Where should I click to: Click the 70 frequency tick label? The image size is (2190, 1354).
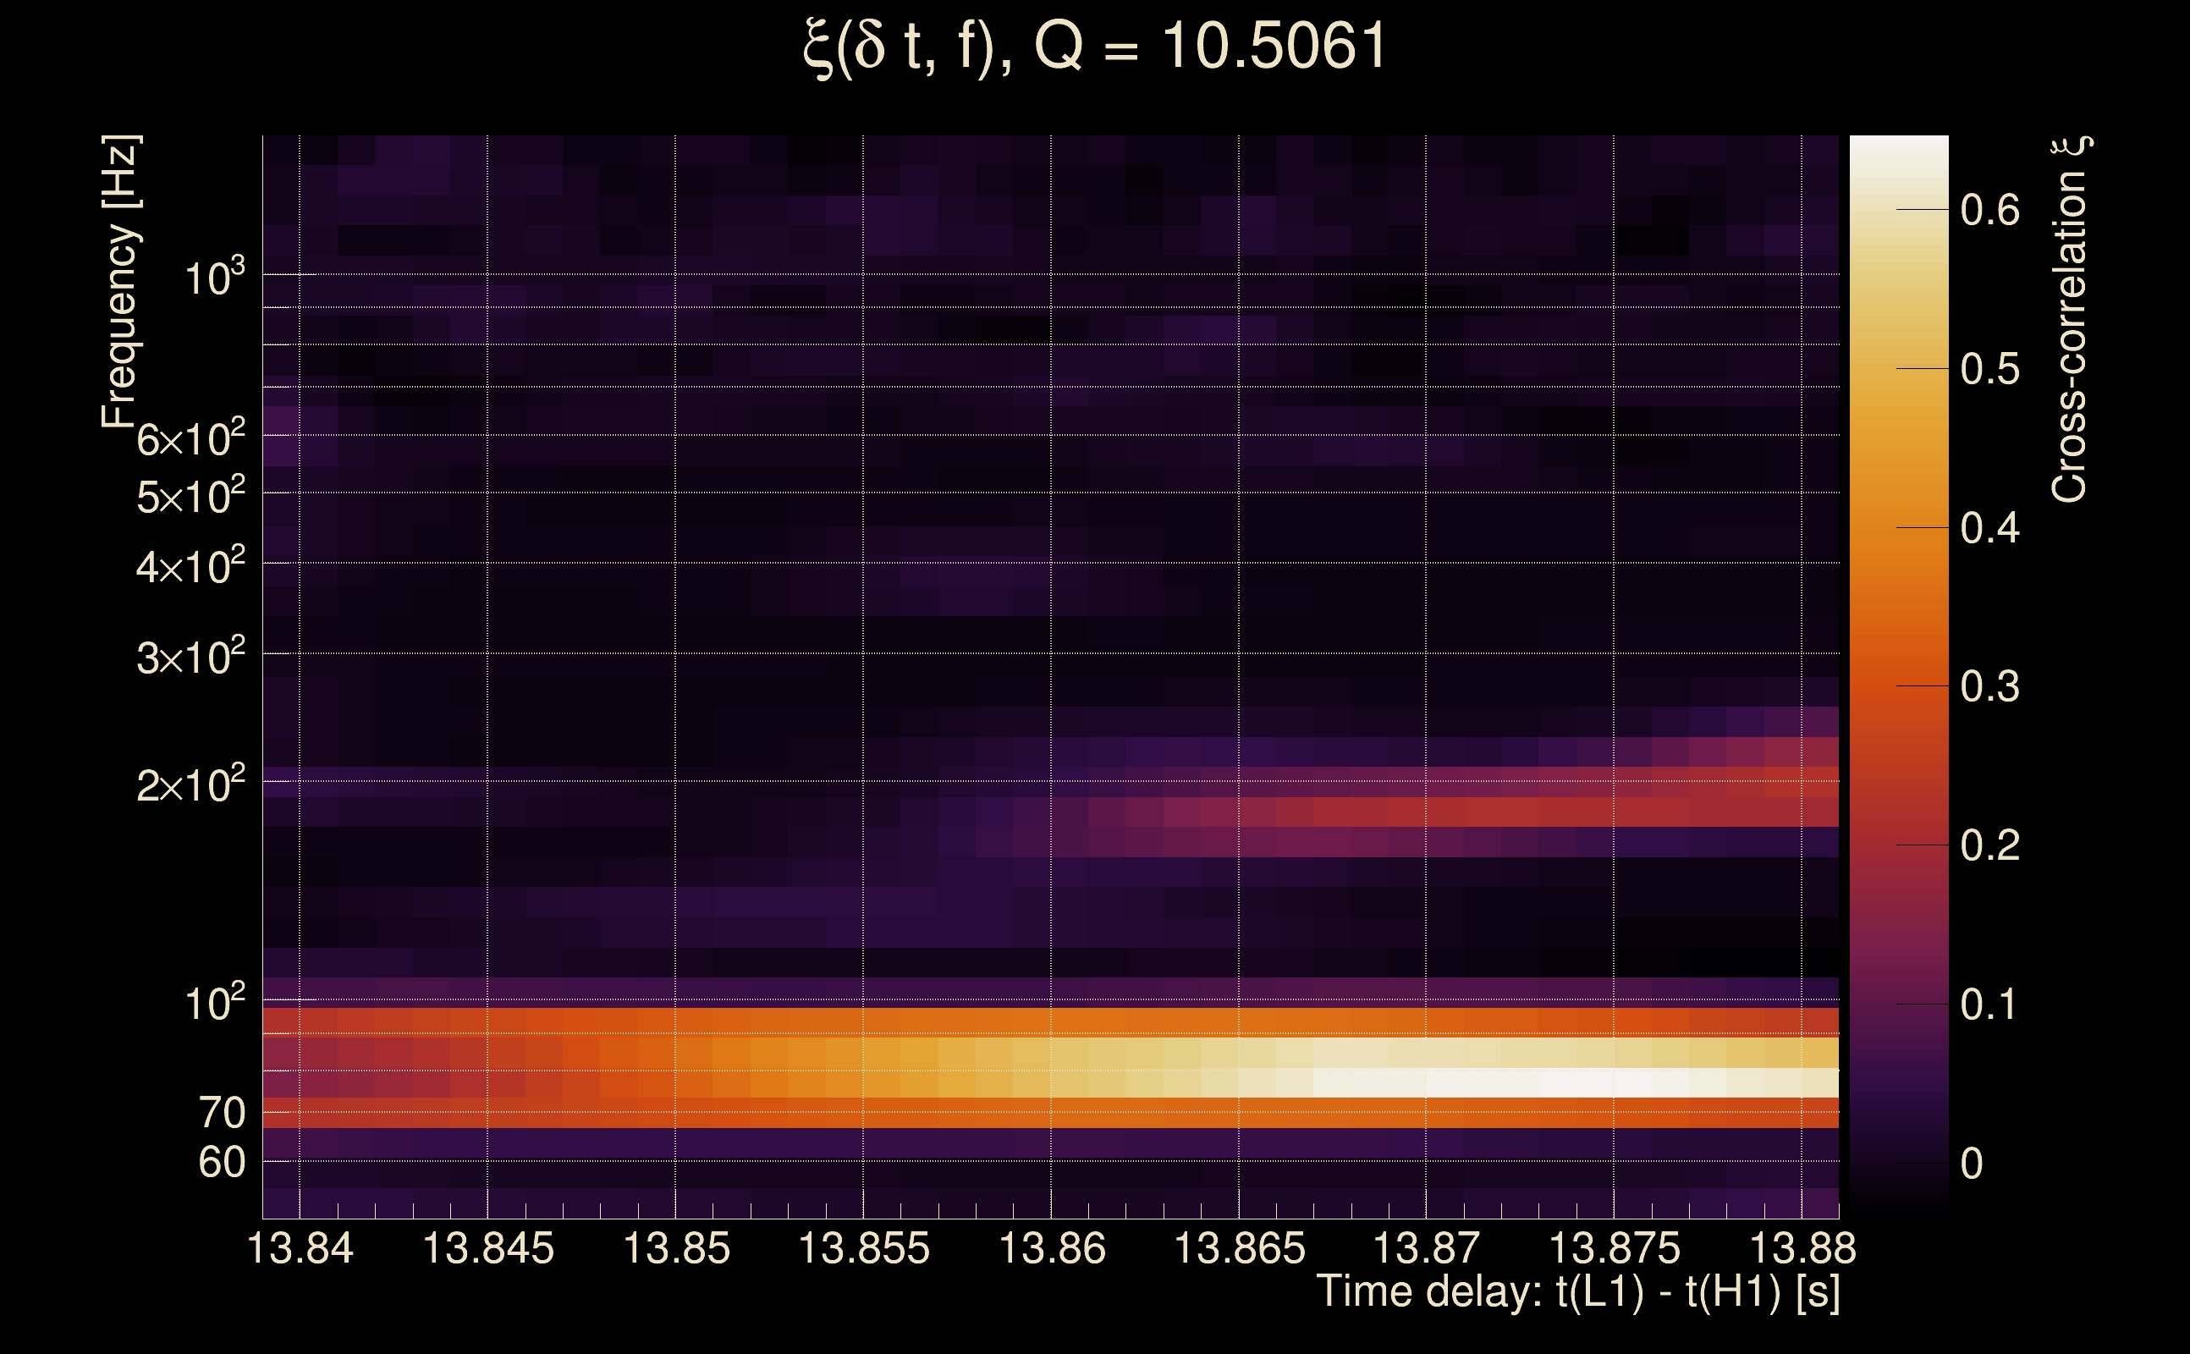[x=221, y=1113]
